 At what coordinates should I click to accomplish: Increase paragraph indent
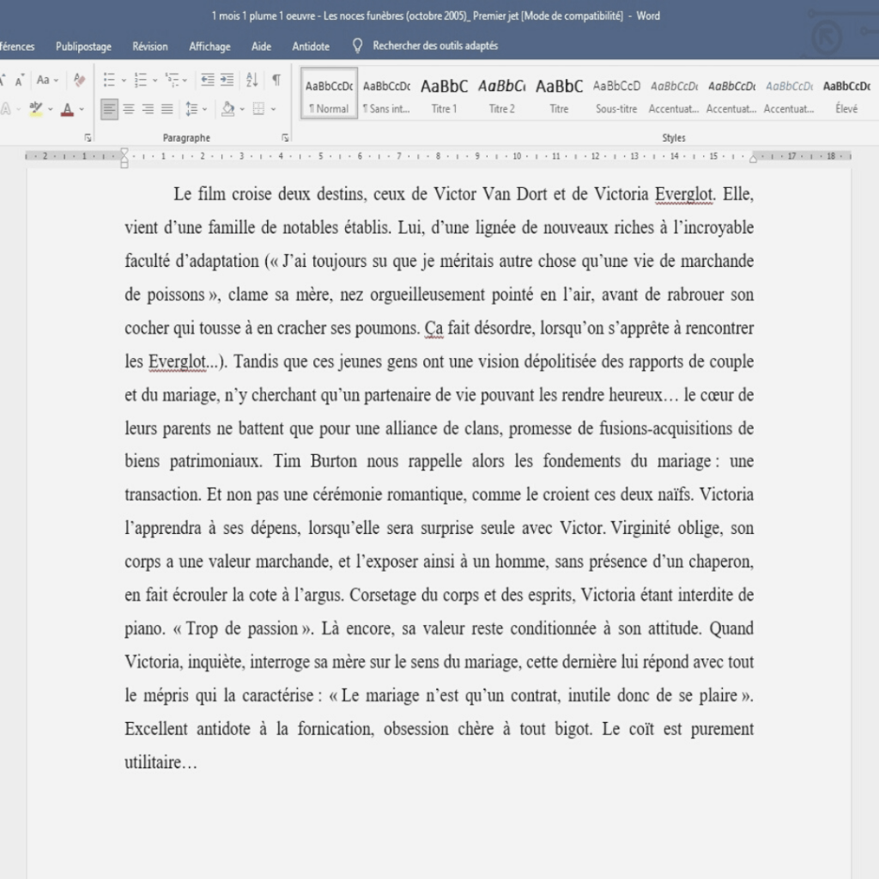[227, 80]
